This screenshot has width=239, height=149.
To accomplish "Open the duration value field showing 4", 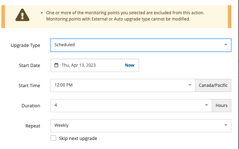I will point(125,105).
